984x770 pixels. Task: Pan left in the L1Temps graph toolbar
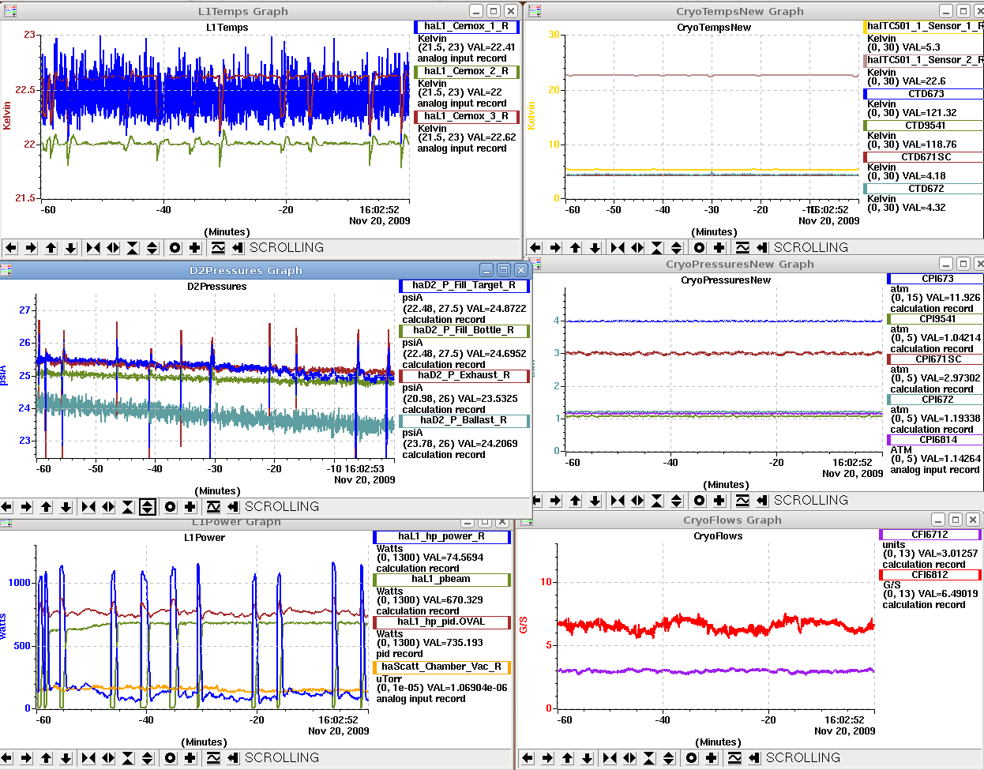point(11,248)
